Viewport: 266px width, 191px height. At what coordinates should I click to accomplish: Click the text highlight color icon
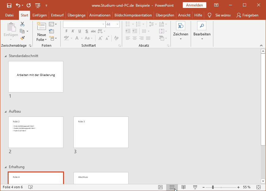(66, 38)
